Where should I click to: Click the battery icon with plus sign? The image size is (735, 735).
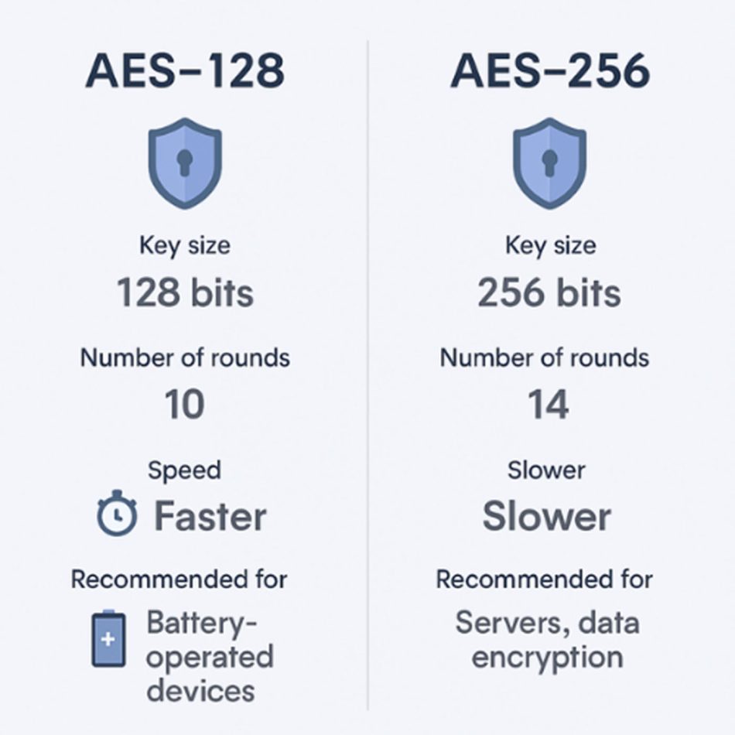pyautogui.click(x=108, y=638)
